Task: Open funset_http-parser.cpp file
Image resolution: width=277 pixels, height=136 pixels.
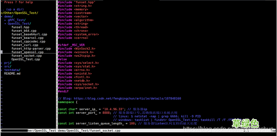Action: 31,49
